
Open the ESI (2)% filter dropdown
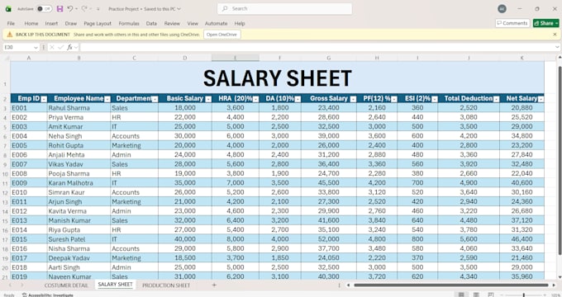pyautogui.click(x=435, y=99)
